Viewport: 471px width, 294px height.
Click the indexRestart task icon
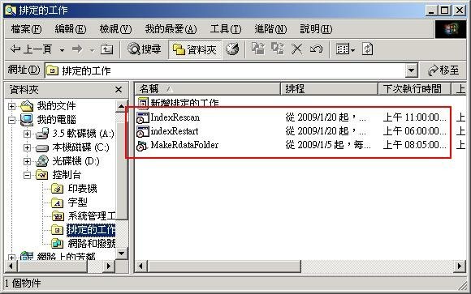142,131
